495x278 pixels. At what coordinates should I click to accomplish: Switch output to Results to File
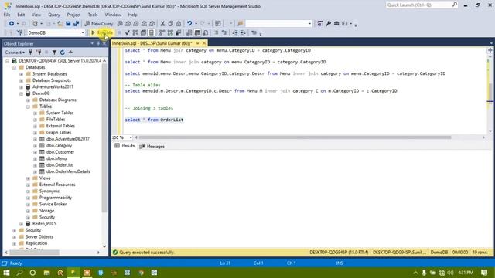(x=206, y=32)
